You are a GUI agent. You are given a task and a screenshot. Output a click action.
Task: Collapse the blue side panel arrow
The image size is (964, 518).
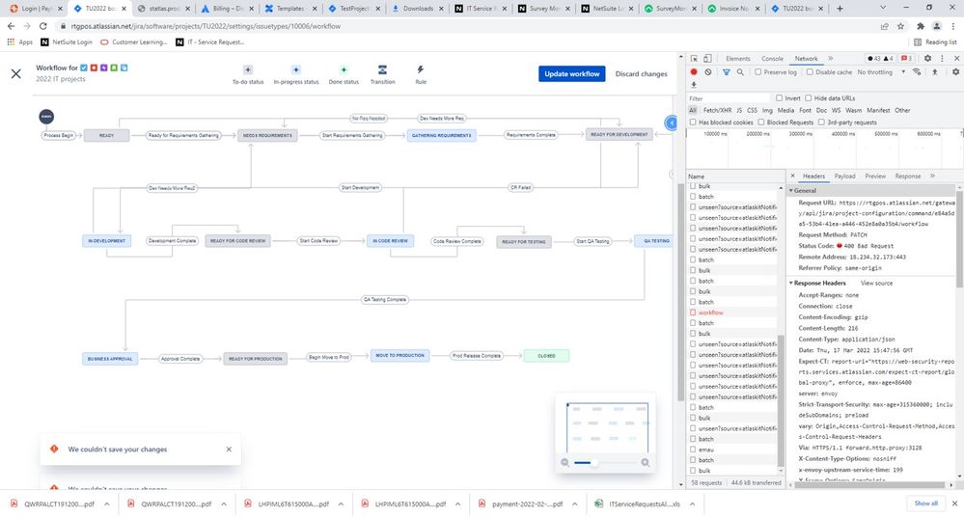pyautogui.click(x=672, y=123)
